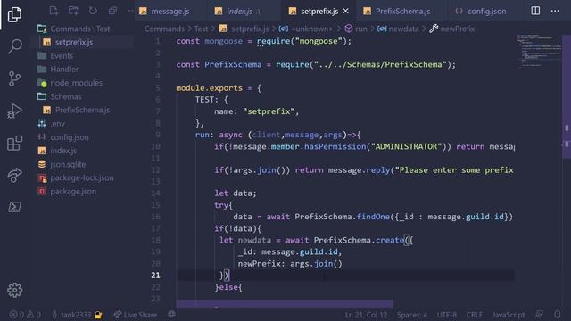The image size is (571, 321).
Task: Change file encoding UTF-8
Action: (x=446, y=315)
